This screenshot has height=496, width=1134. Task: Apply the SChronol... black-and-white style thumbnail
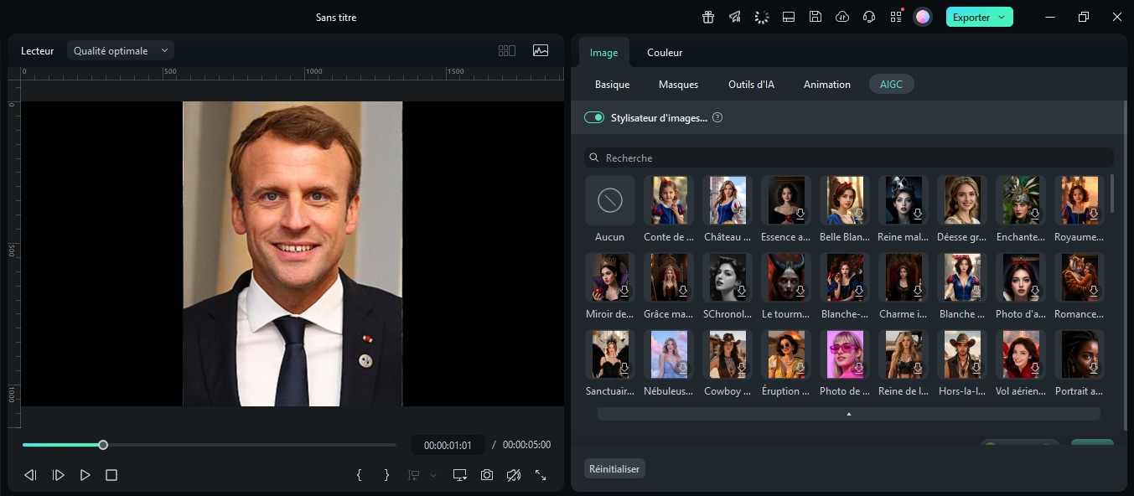coord(728,277)
